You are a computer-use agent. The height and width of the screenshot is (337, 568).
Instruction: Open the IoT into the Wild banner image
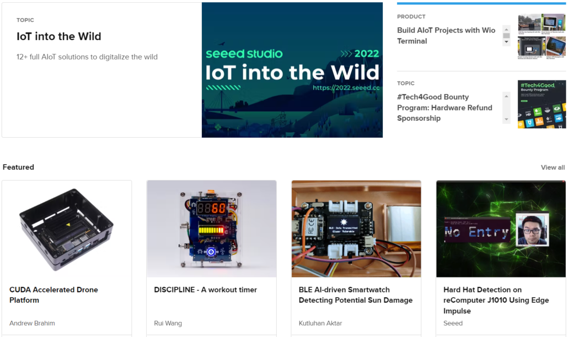coord(292,70)
